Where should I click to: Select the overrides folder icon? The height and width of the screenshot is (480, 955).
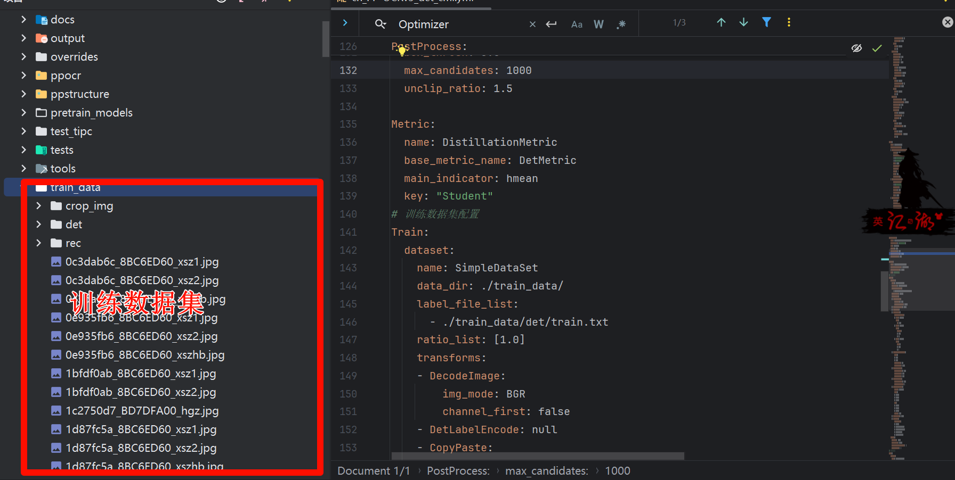pyautogui.click(x=42, y=57)
